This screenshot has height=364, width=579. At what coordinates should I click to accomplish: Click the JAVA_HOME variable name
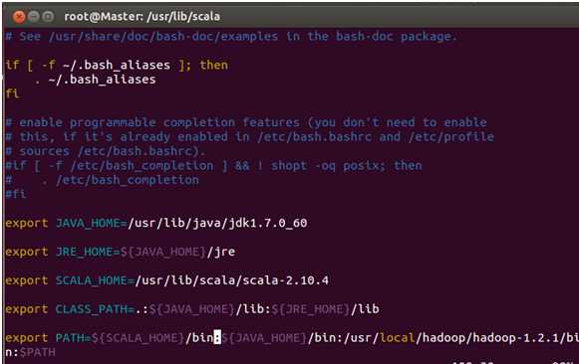tap(88, 223)
